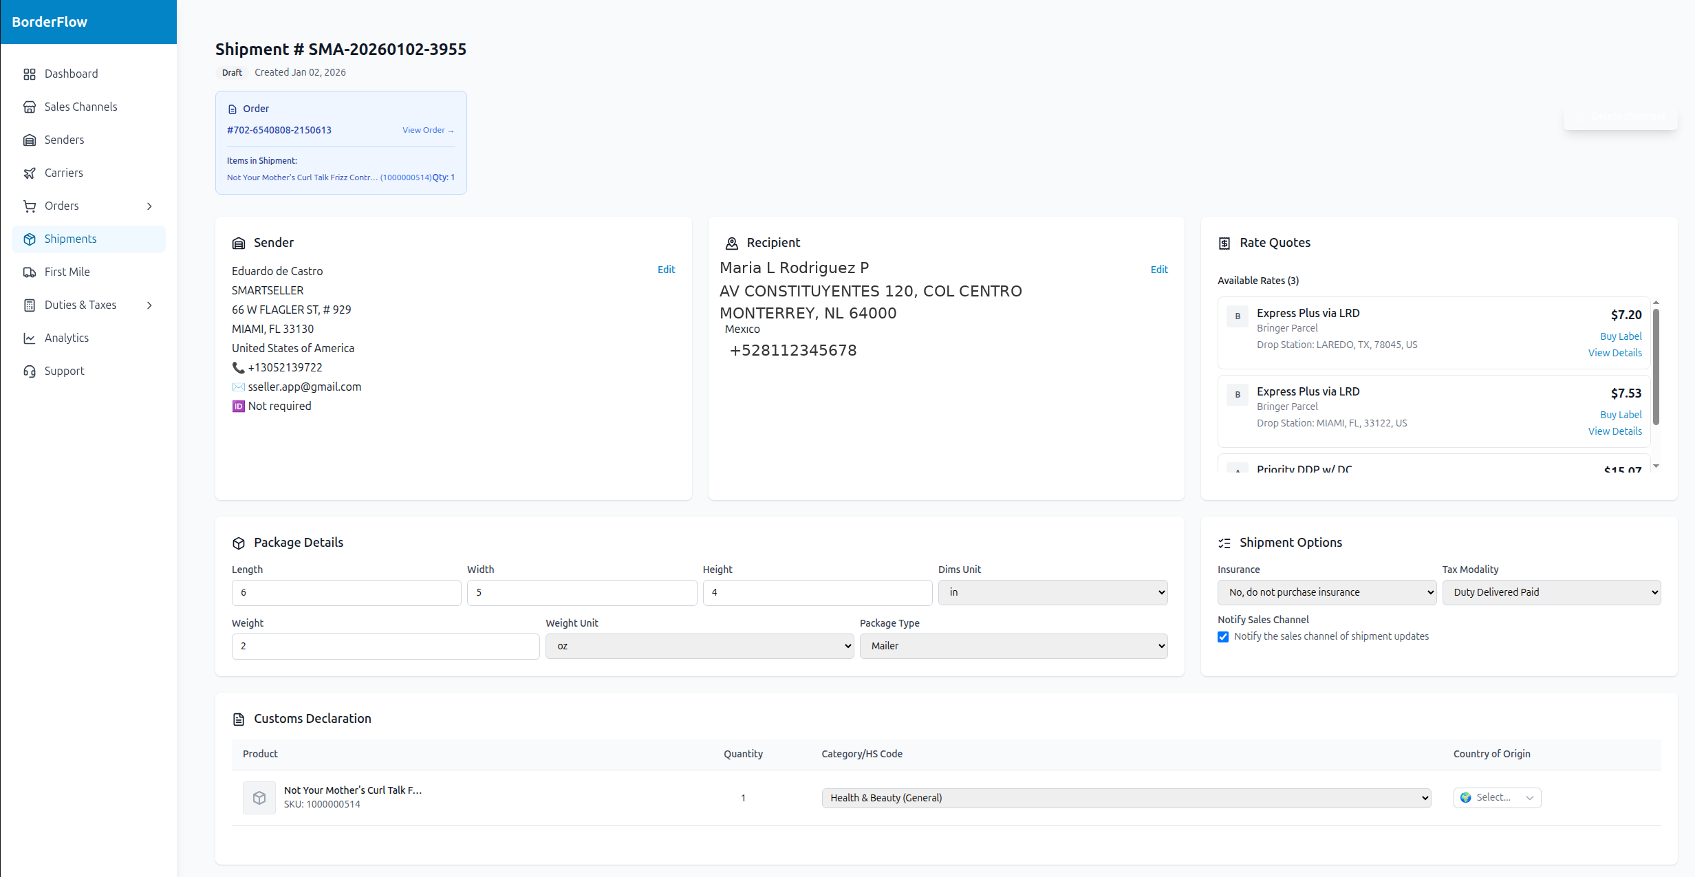This screenshot has height=877, width=1695.
Task: Open the Support page
Action: coord(64,371)
